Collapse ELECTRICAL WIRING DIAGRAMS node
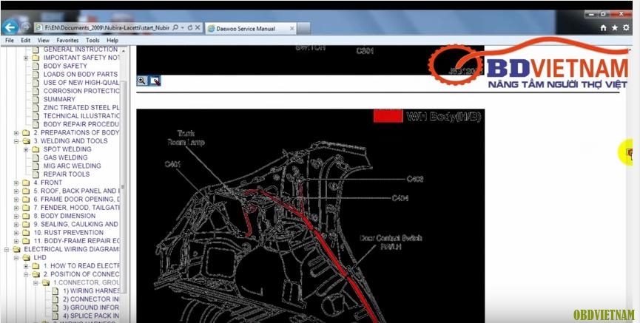This screenshot has height=323, width=640. (6, 249)
